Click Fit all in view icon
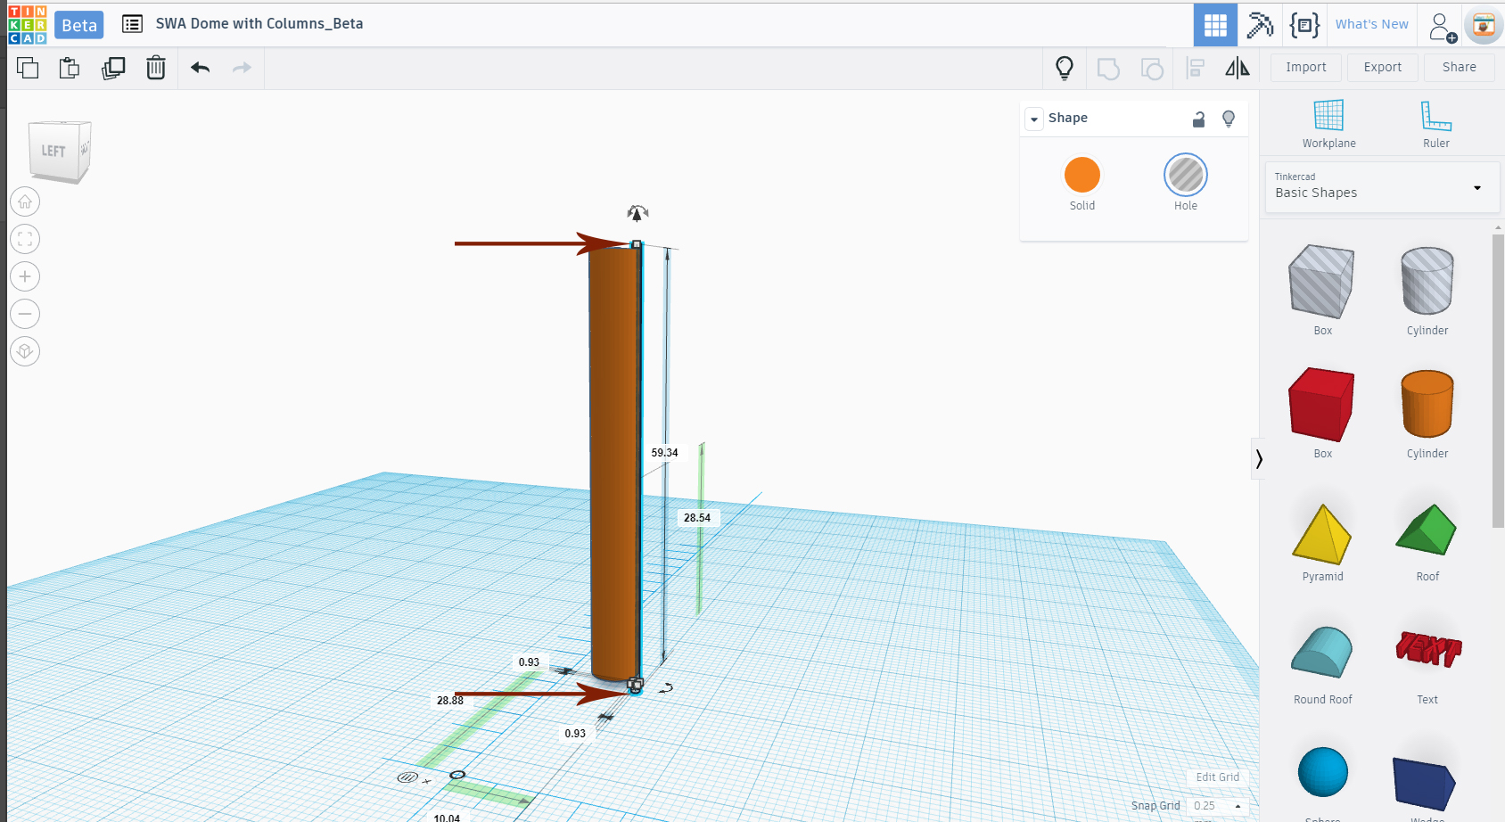 (x=25, y=239)
